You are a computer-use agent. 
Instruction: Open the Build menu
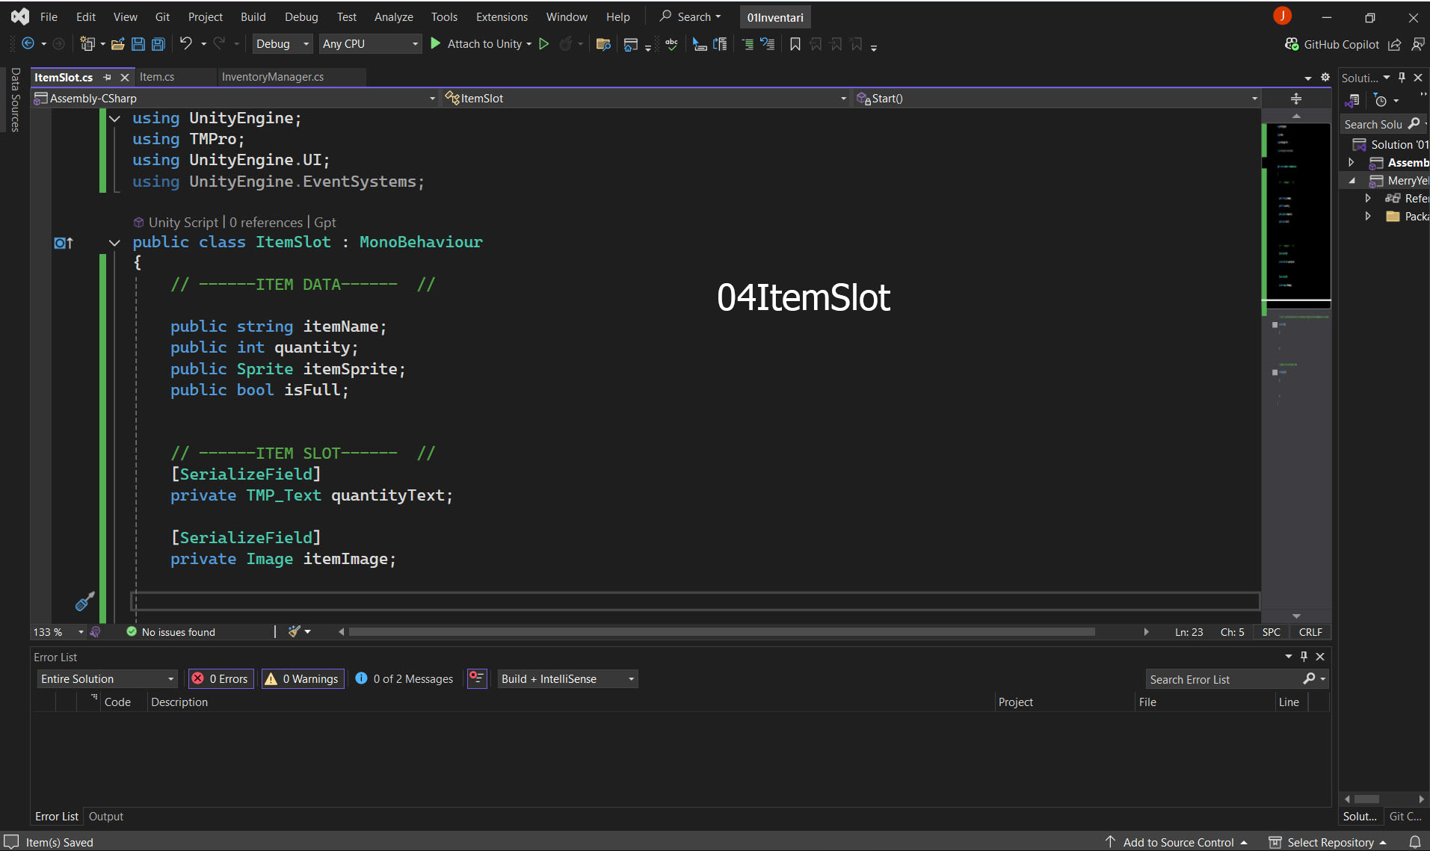click(253, 16)
